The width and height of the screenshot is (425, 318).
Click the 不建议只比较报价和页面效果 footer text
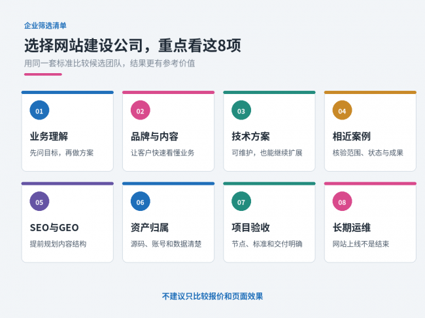(212, 296)
